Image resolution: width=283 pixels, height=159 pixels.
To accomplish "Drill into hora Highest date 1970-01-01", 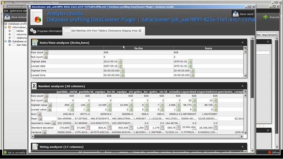I will point(190,61).
